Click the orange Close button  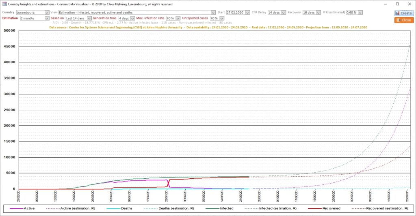point(403,20)
